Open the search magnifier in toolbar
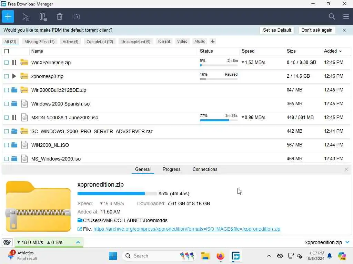 pyautogui.click(x=332, y=16)
